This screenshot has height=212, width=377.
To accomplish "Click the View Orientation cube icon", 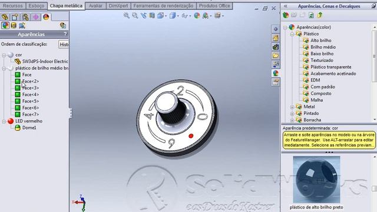I will pos(160,16).
